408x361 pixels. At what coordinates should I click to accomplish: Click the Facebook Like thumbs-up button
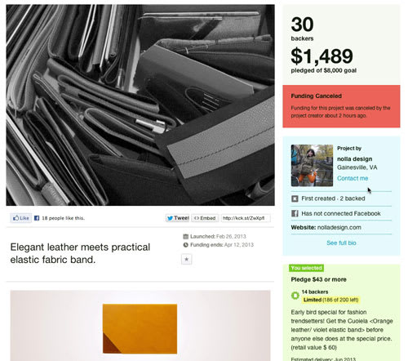(x=21, y=218)
